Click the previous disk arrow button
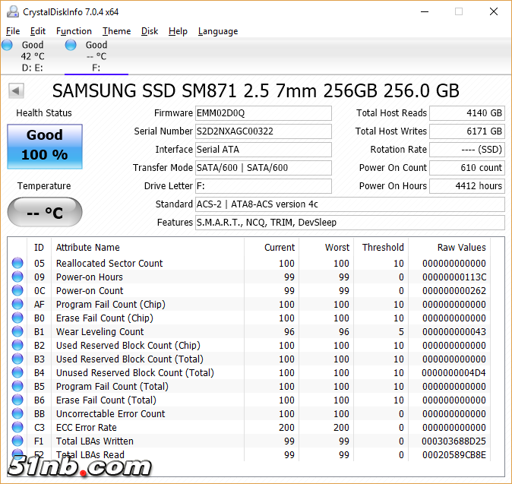 16,90
